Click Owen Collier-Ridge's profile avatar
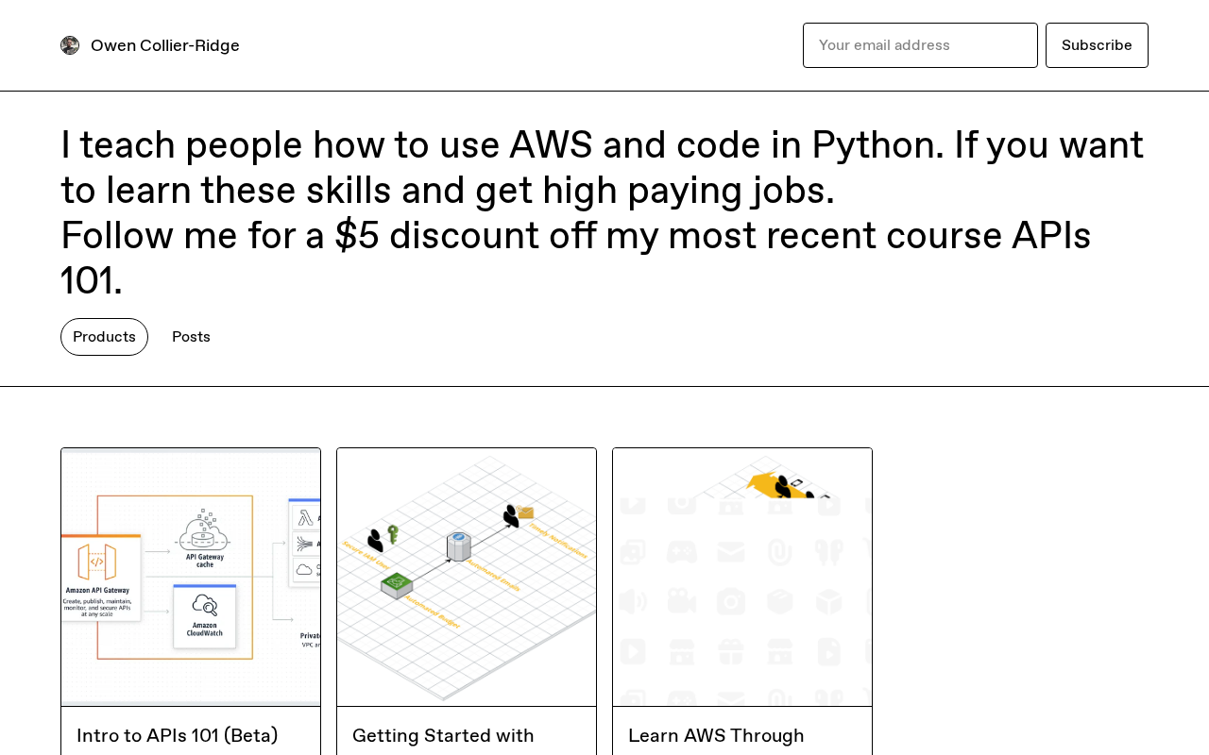 (70, 45)
